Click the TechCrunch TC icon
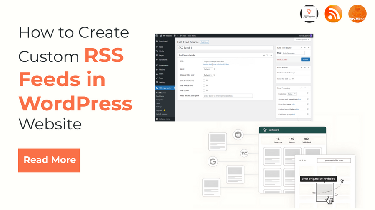Screen dimensions: 375x210 click(x=245, y=154)
